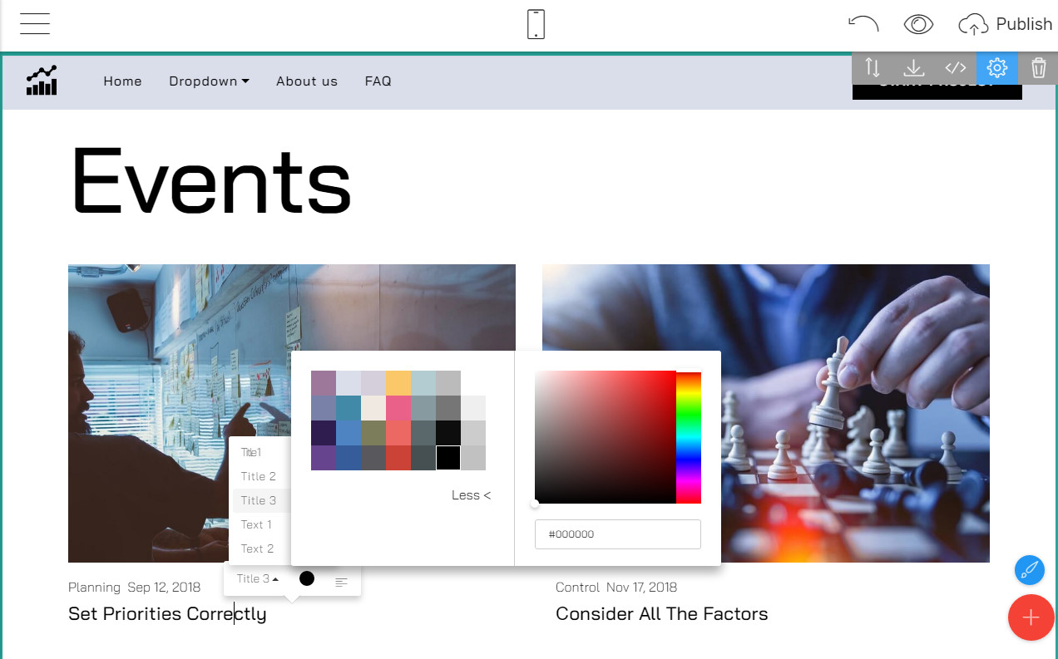The width and height of the screenshot is (1058, 659).
Task: Save the block with download icon
Action: click(x=914, y=67)
